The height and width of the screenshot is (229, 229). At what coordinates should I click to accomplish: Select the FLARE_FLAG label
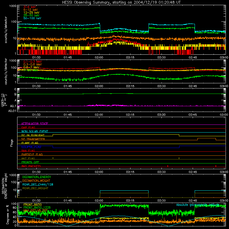tap(30, 143)
